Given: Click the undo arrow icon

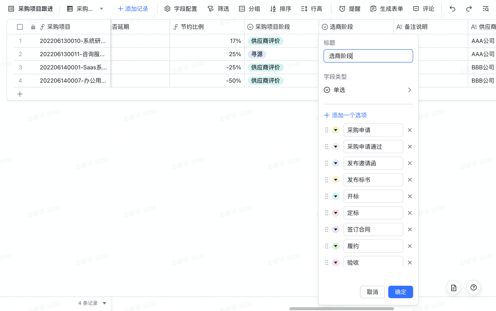Looking at the screenshot, I should click(452, 9).
